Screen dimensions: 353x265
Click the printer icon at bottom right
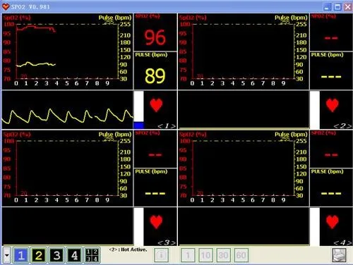(339, 255)
